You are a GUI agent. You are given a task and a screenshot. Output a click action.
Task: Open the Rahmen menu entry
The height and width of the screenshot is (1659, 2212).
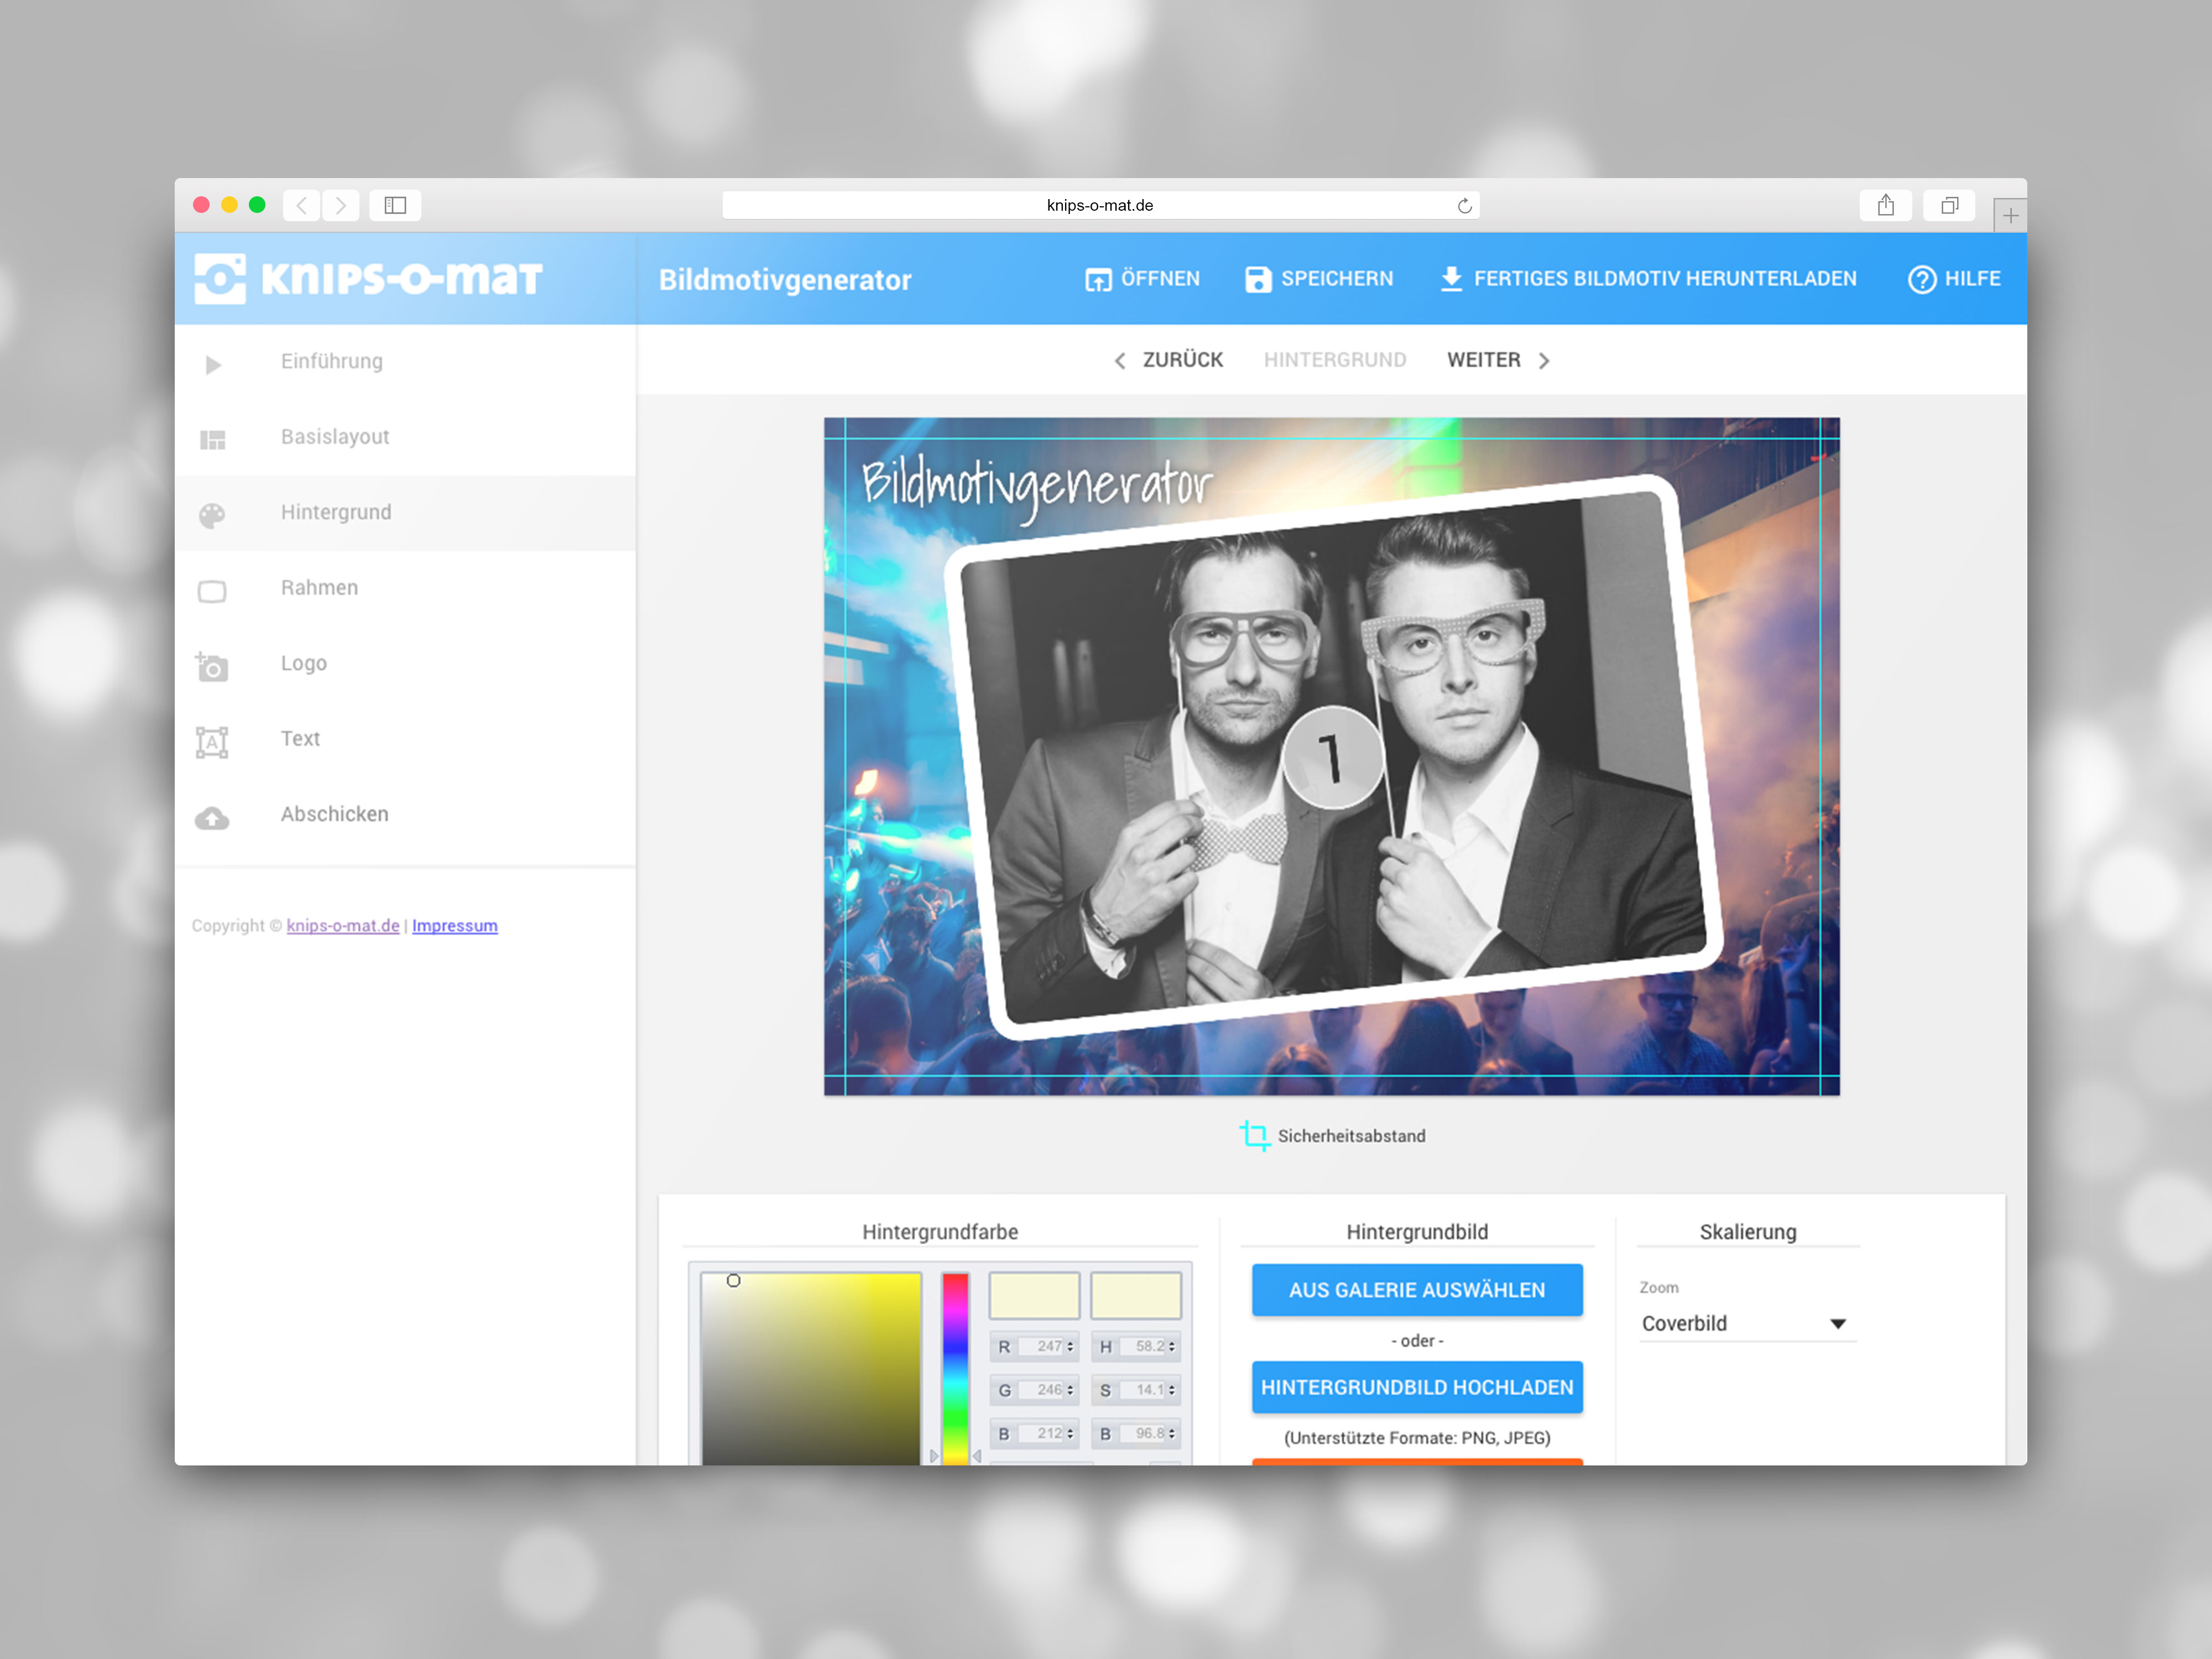coord(405,588)
